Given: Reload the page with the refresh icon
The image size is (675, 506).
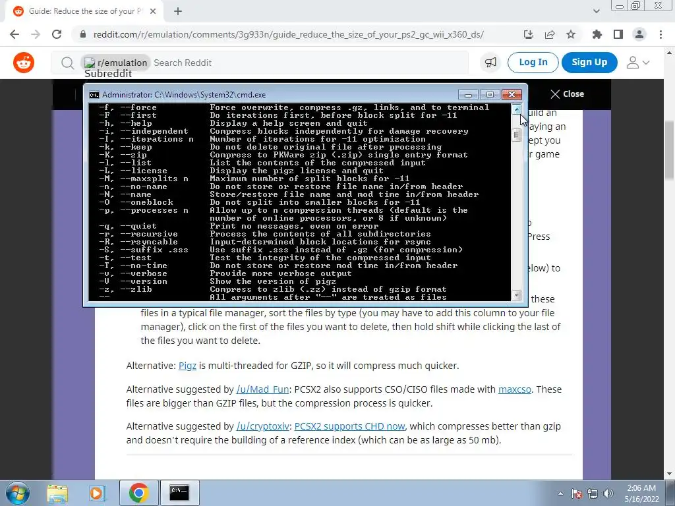Looking at the screenshot, I should pos(57,34).
